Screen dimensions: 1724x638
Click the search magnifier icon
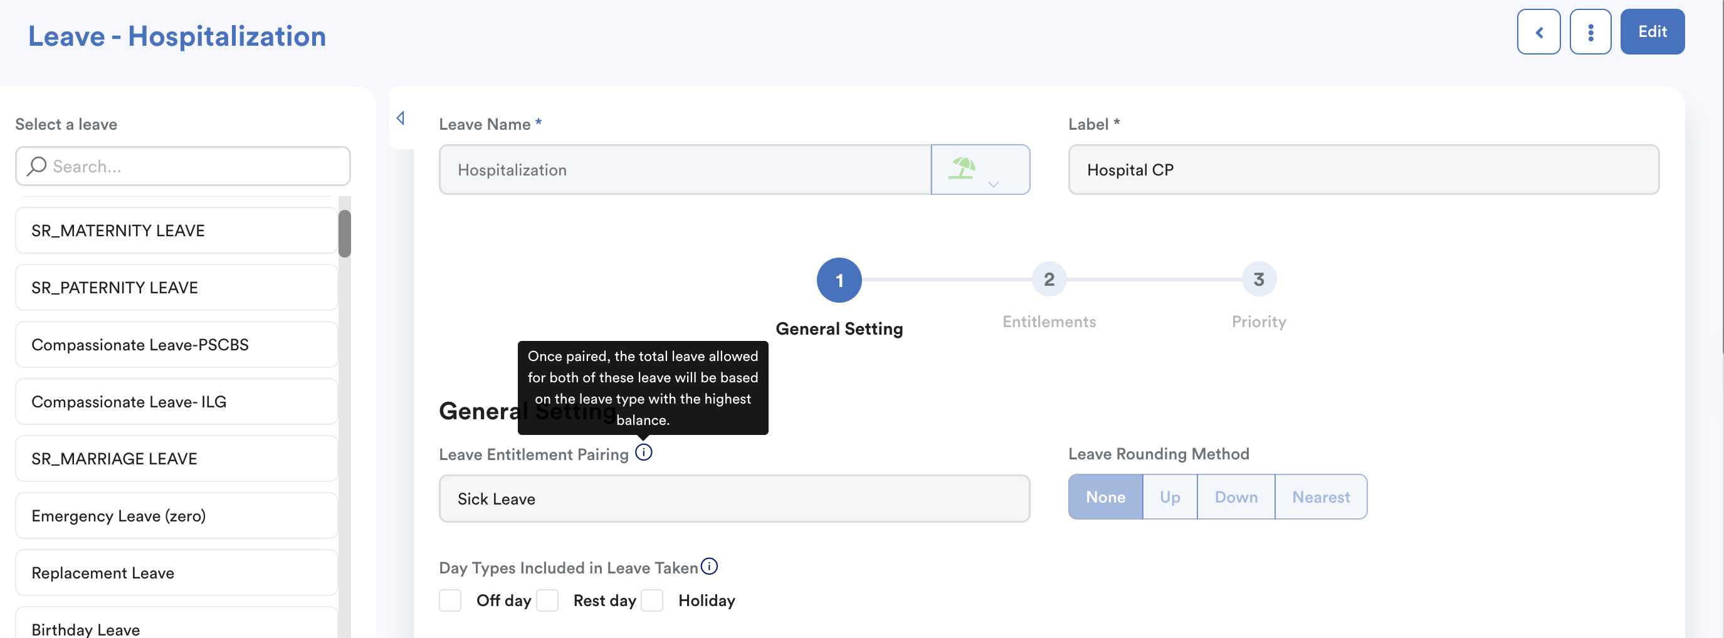(37, 166)
